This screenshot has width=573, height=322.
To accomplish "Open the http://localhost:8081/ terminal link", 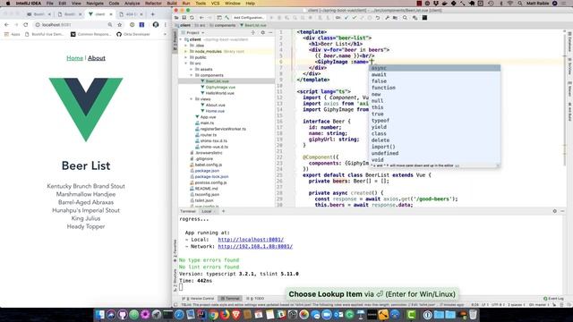I will pos(251,240).
